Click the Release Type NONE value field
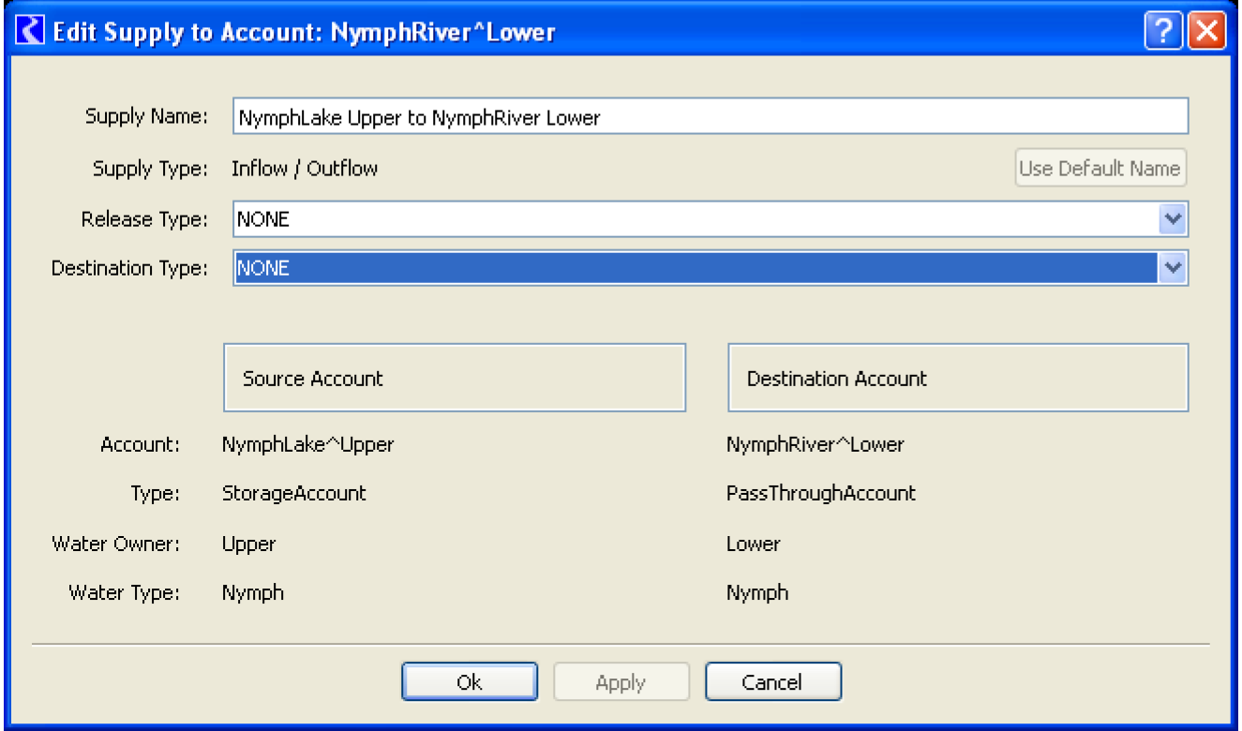1242x731 pixels. click(x=694, y=219)
